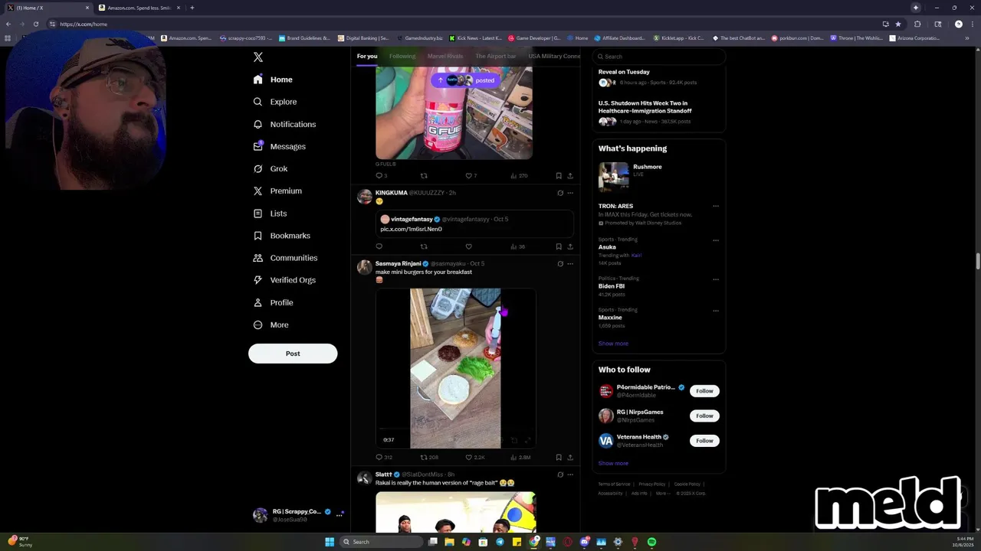Bookmark KINGKUMA's post
Viewport: 981px width, 551px height.
coord(558,246)
